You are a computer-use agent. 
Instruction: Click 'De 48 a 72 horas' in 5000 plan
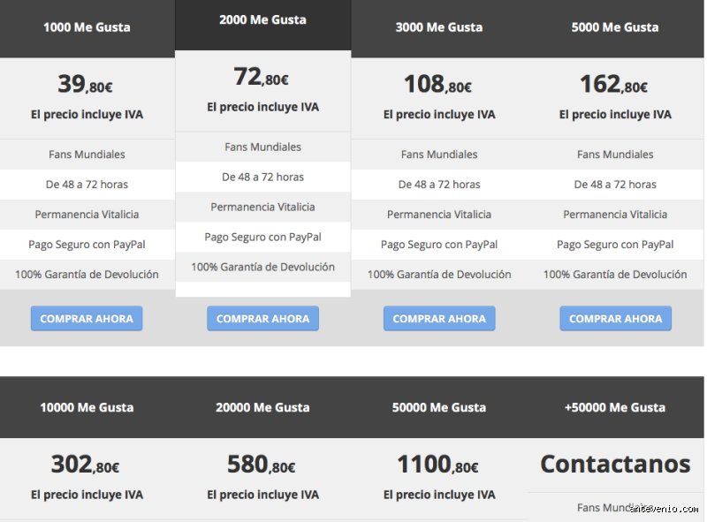pos(615,185)
